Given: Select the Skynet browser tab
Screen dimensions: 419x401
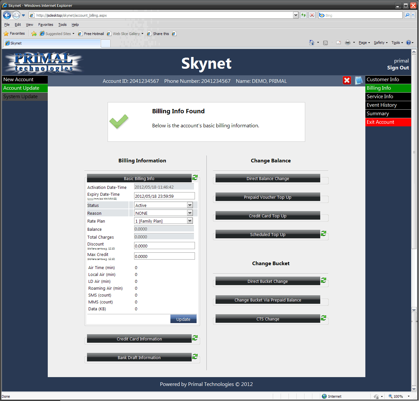Looking at the screenshot, I should (52, 43).
